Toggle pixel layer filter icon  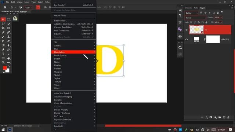[201, 13]
